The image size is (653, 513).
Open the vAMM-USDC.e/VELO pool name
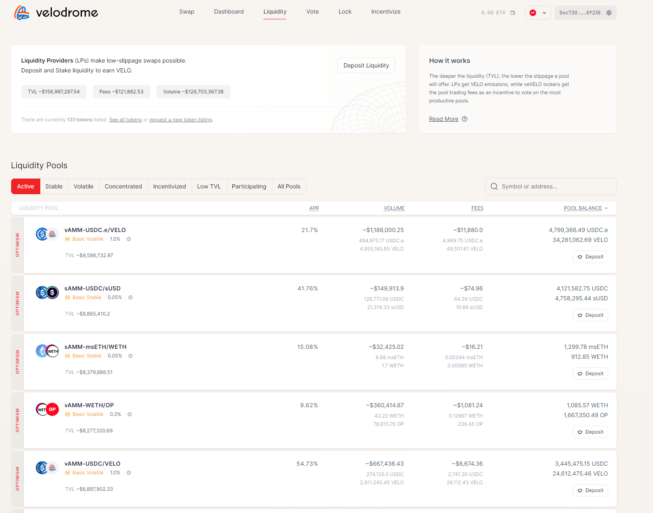(95, 230)
